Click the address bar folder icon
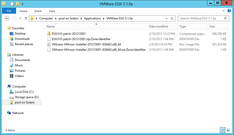The image size is (234, 135). click(x=32, y=18)
